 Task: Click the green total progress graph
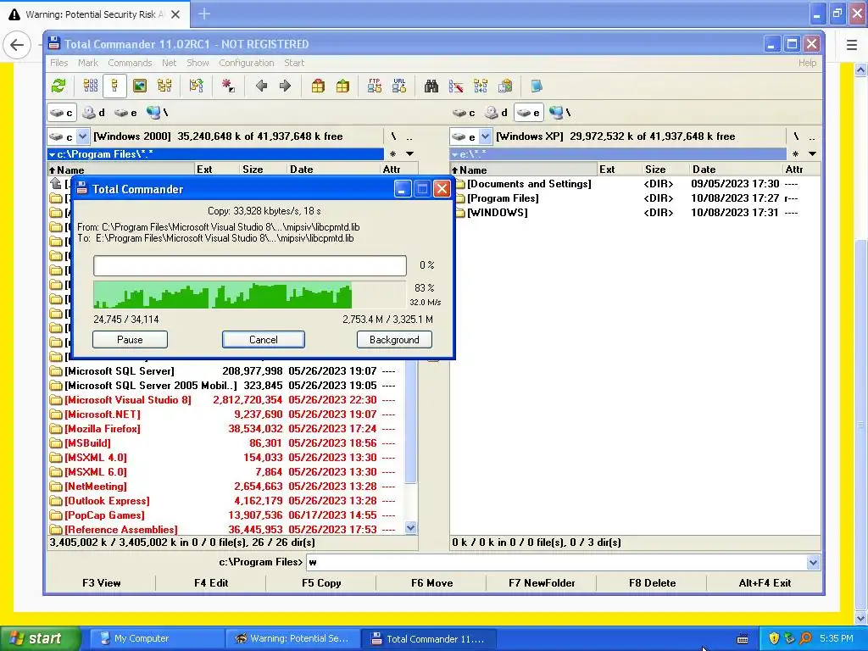click(x=250, y=294)
